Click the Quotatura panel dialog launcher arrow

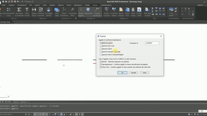coord(76,19)
